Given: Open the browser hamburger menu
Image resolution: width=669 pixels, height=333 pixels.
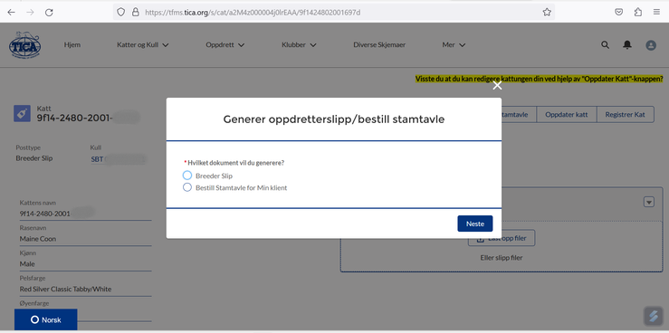Looking at the screenshot, I should click(656, 13).
